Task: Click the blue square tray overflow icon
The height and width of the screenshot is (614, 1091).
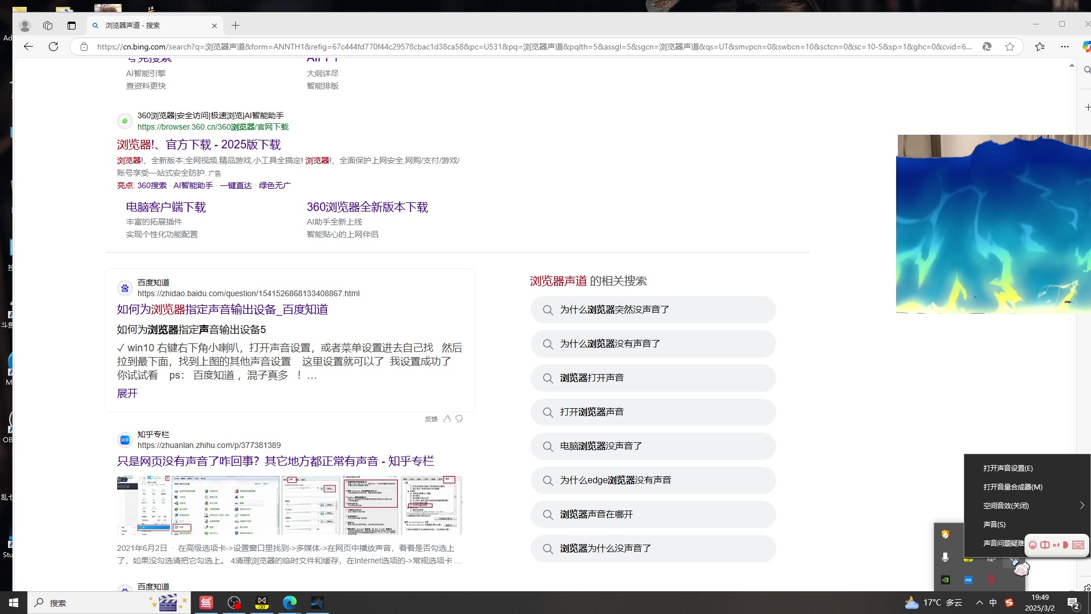Action: pyautogui.click(x=968, y=580)
